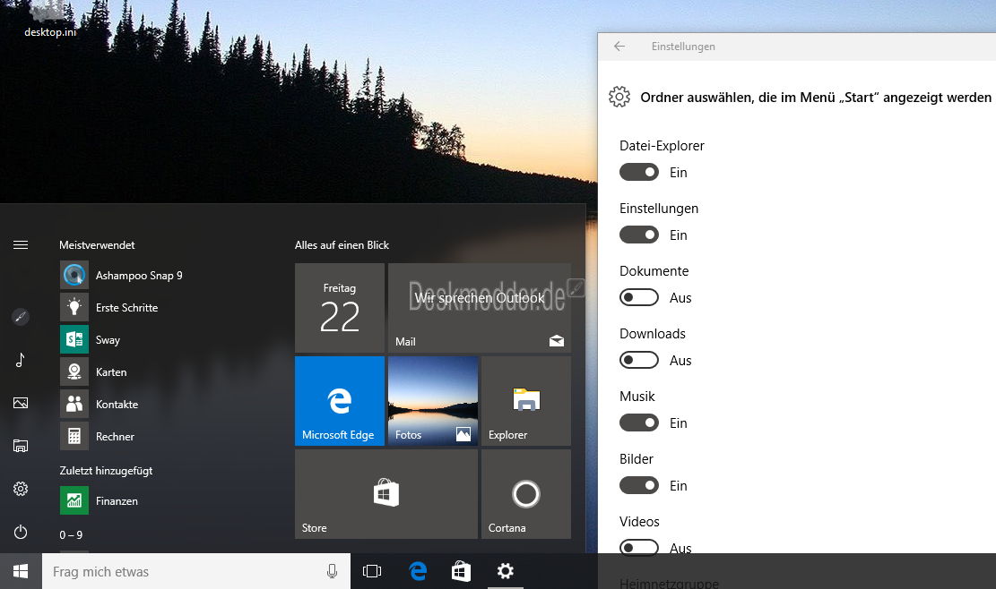The width and height of the screenshot is (996, 589).
Task: Click the 0 – 9 alphabet group header
Action: pyautogui.click(x=71, y=535)
